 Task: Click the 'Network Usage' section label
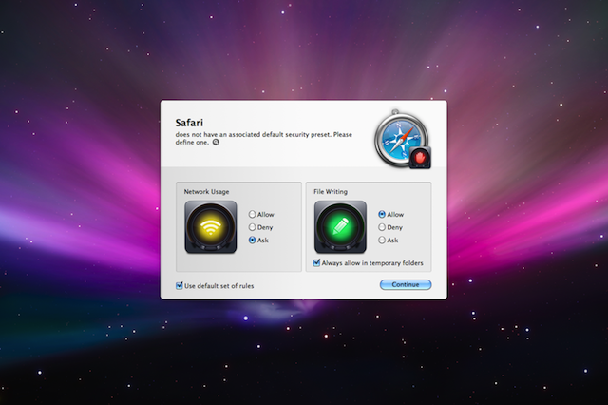point(206,192)
